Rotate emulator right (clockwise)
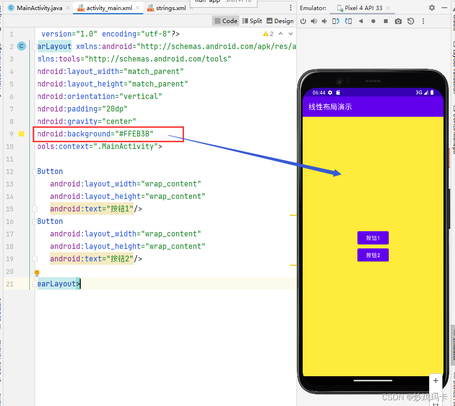Viewport: 455px width, 406px height. 348,21
